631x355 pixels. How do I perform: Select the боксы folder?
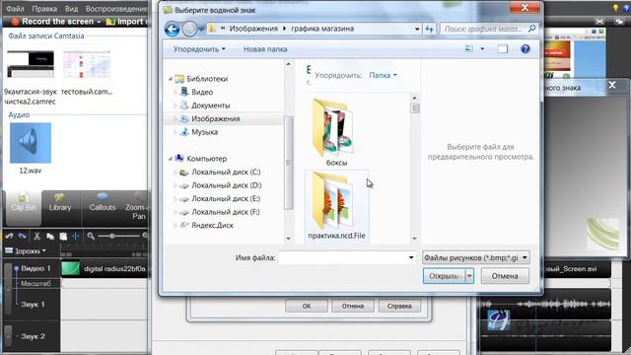tap(336, 133)
